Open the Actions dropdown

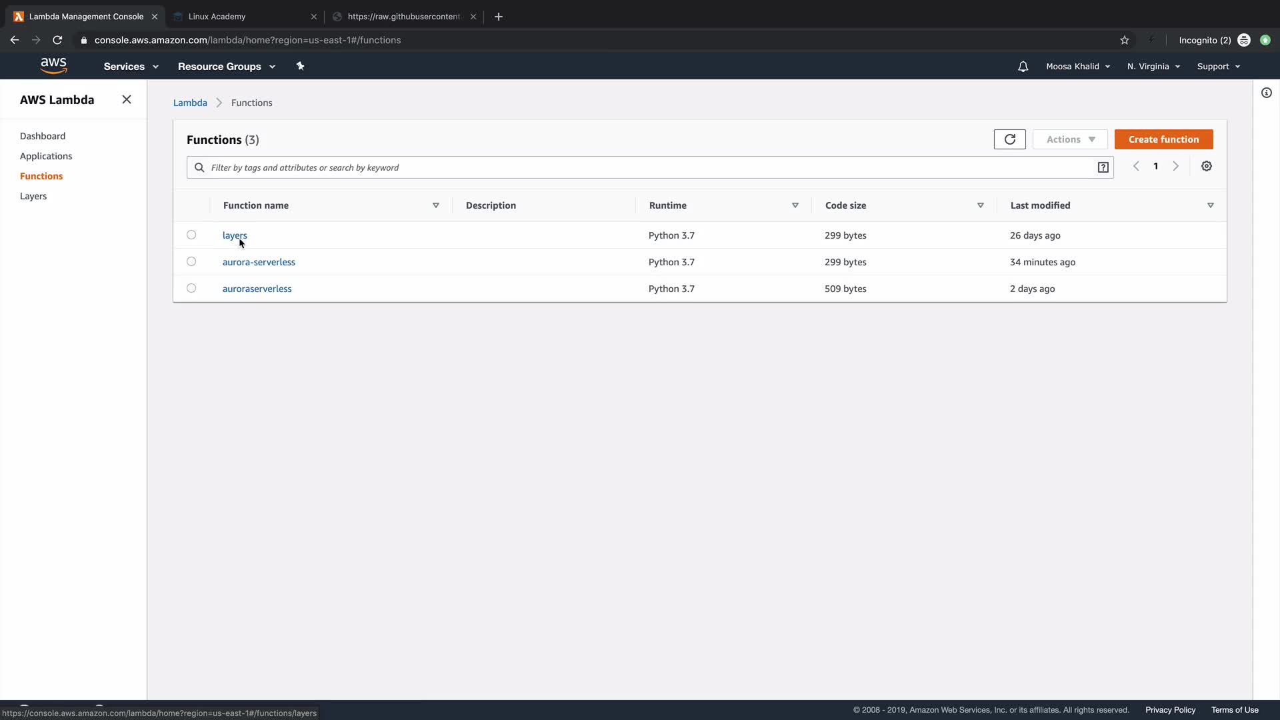point(1069,139)
